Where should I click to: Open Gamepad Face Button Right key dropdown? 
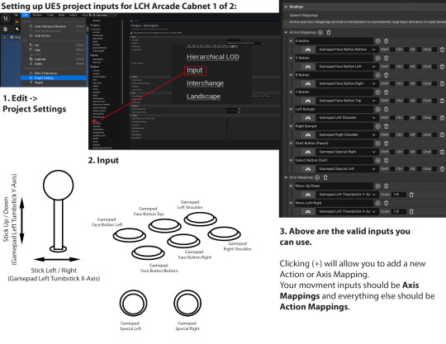point(347,83)
